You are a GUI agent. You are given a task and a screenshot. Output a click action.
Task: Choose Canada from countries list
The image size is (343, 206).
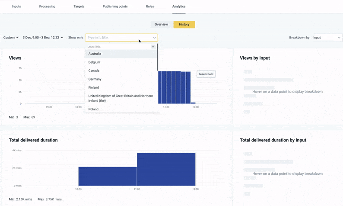coord(121,71)
